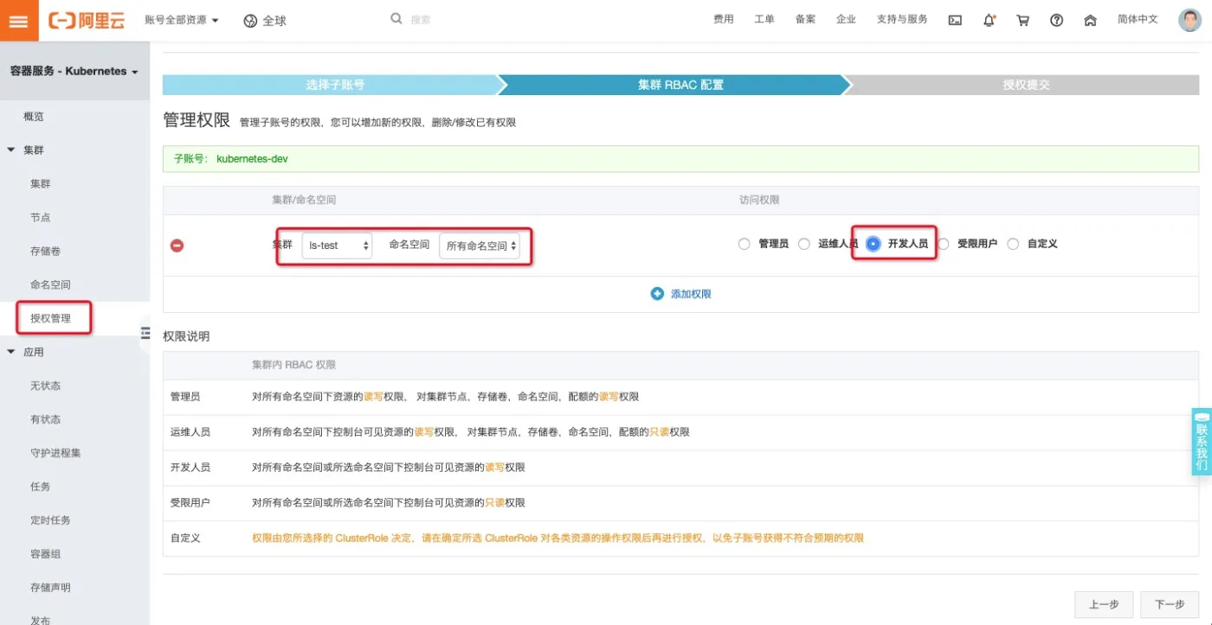Screen dimensions: 1212x625
Task: Open the shopping cart icon
Action: [1022, 20]
